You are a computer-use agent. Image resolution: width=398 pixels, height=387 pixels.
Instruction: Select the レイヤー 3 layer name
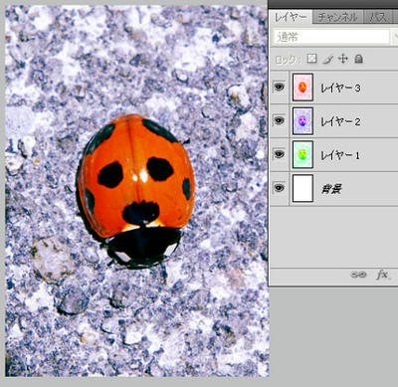click(340, 88)
